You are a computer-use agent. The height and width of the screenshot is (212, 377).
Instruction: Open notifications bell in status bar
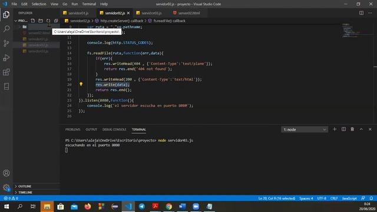pyautogui.click(x=371, y=198)
